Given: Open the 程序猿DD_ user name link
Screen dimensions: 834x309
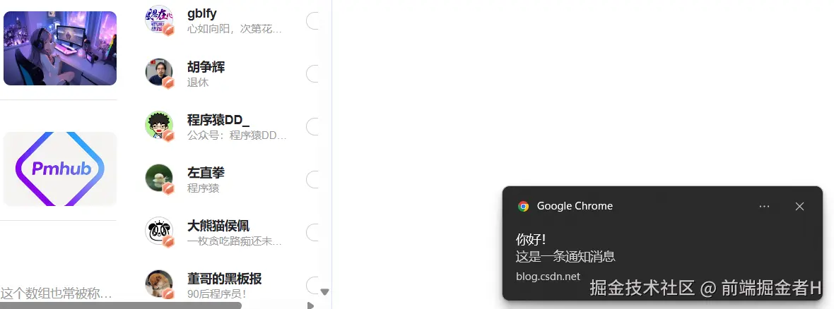Looking at the screenshot, I should (218, 120).
